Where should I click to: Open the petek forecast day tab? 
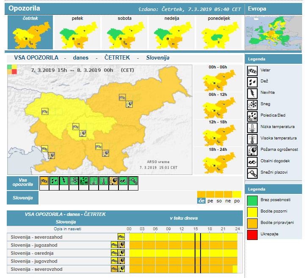pyautogui.click(x=77, y=33)
